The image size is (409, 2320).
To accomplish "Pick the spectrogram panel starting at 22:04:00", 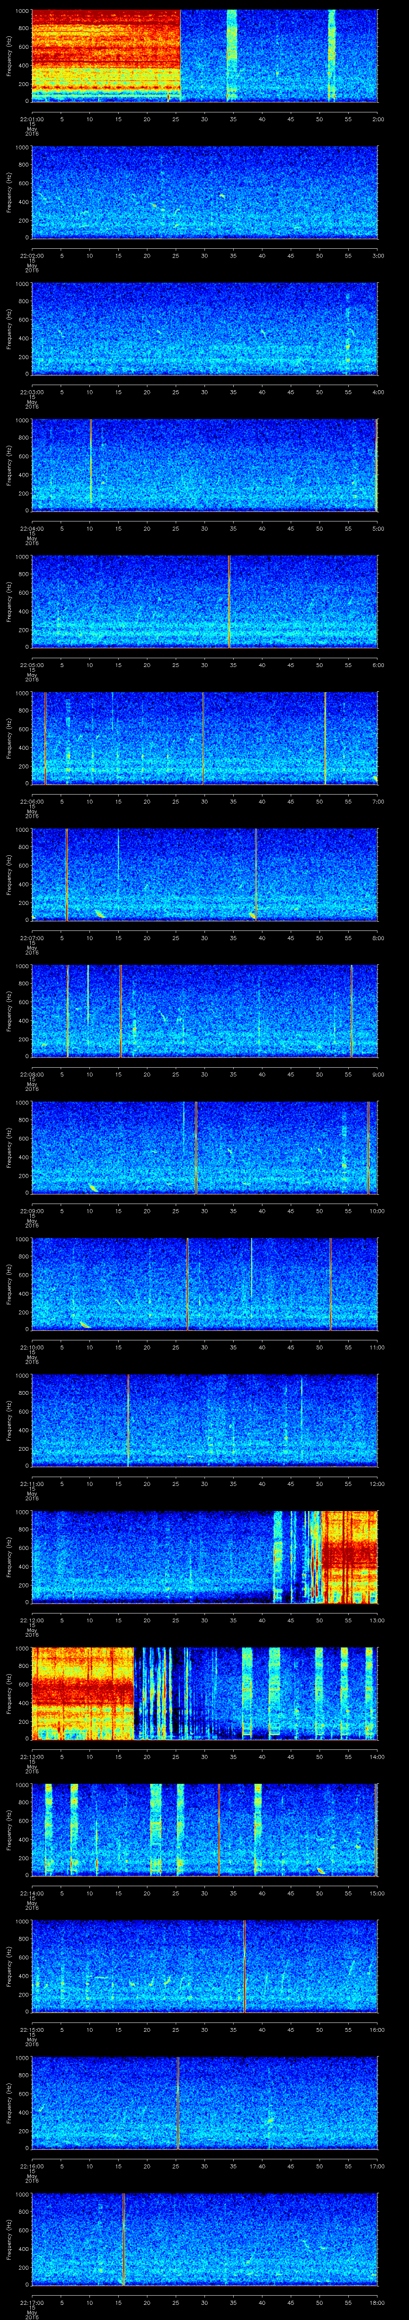I will click(205, 465).
